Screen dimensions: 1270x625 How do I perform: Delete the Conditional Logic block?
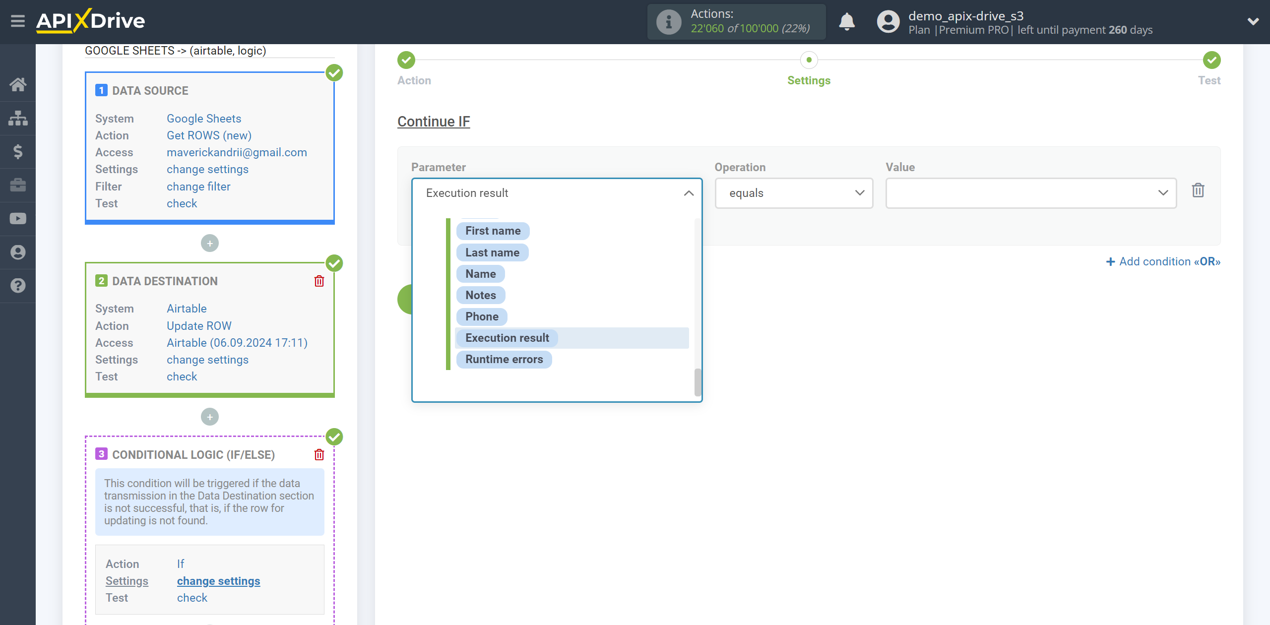[x=319, y=454]
